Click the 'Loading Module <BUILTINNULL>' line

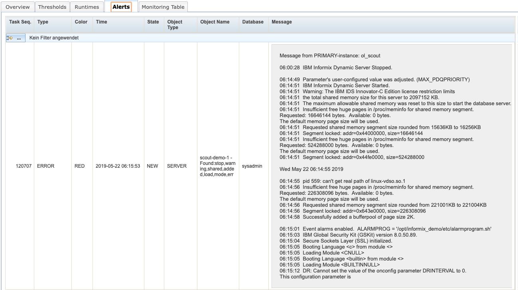[330, 265]
